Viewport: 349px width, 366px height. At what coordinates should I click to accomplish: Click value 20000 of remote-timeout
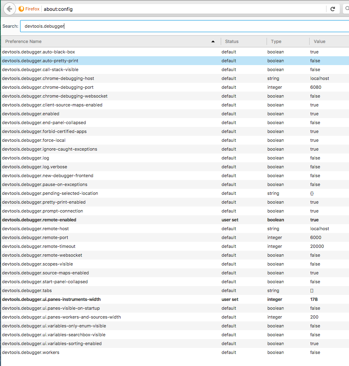(x=317, y=247)
